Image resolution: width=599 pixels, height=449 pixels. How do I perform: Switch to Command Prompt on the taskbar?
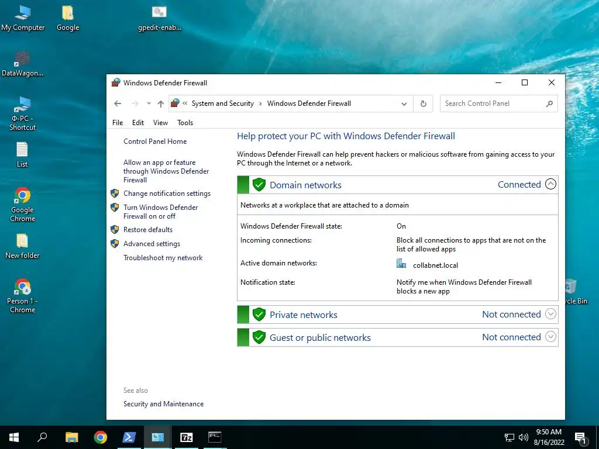[x=215, y=437]
